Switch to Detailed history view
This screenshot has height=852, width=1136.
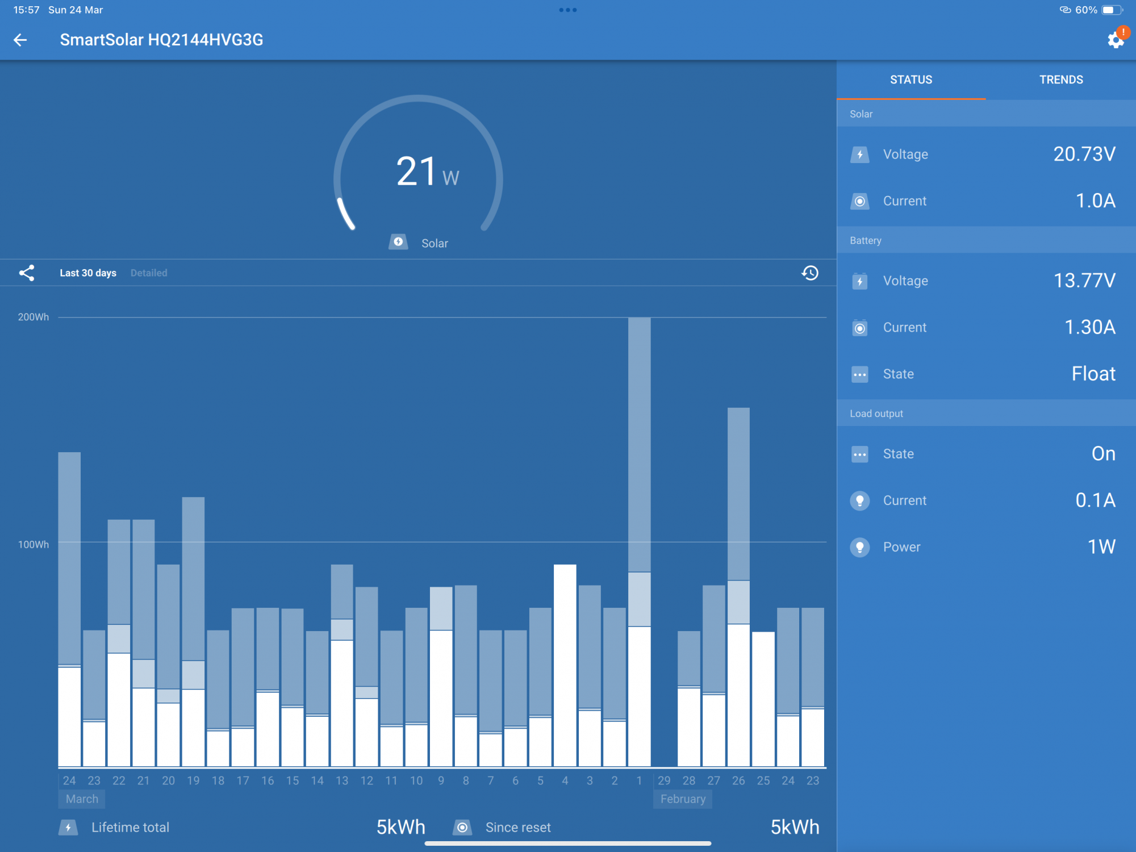coord(149,273)
